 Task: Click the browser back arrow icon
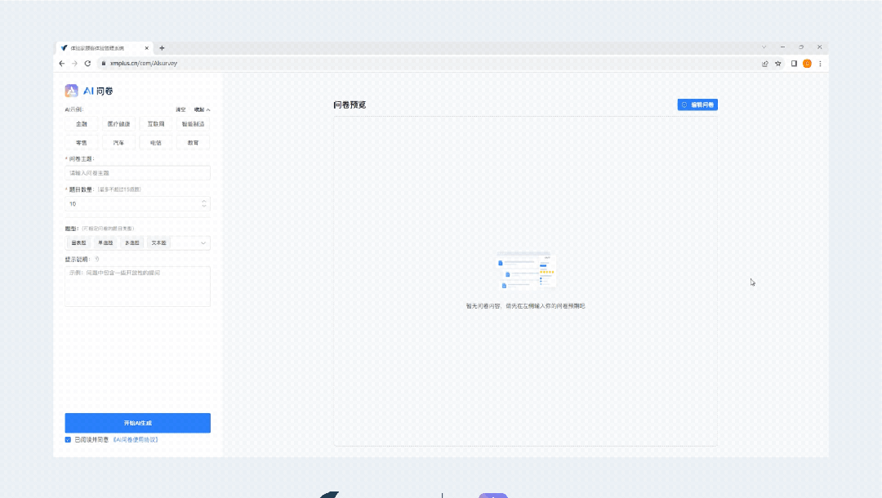63,63
